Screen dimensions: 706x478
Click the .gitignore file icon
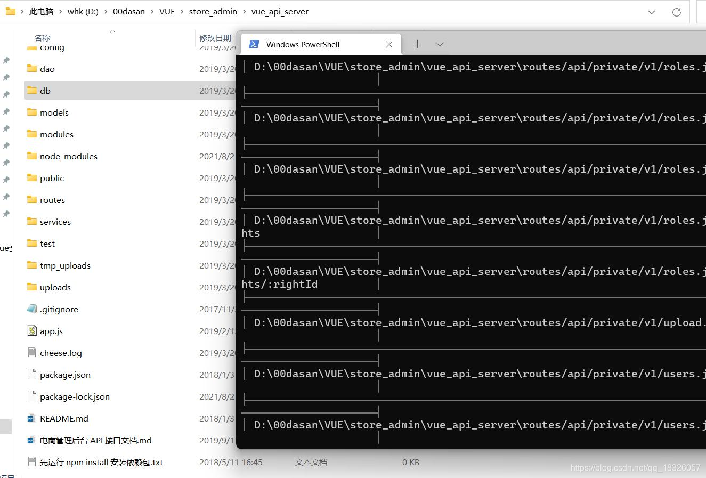(32, 309)
